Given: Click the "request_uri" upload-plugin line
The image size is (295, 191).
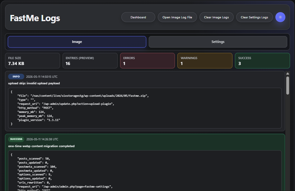Looking at the screenshot, I should click(x=66, y=104).
